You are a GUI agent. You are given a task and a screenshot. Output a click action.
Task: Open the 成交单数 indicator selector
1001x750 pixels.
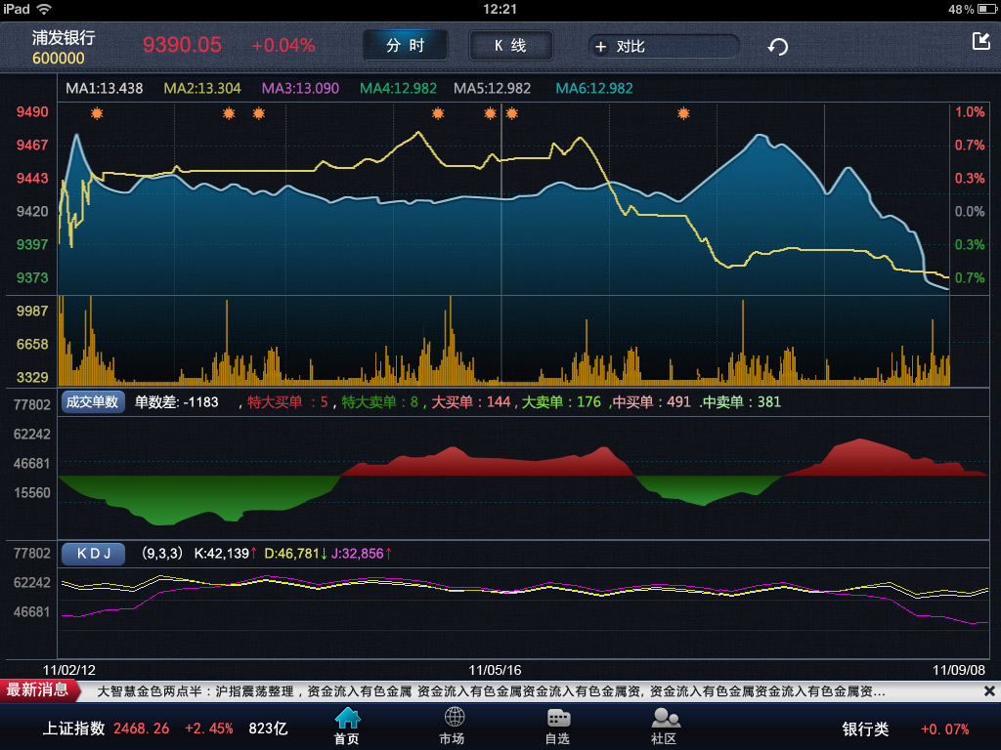(x=93, y=401)
